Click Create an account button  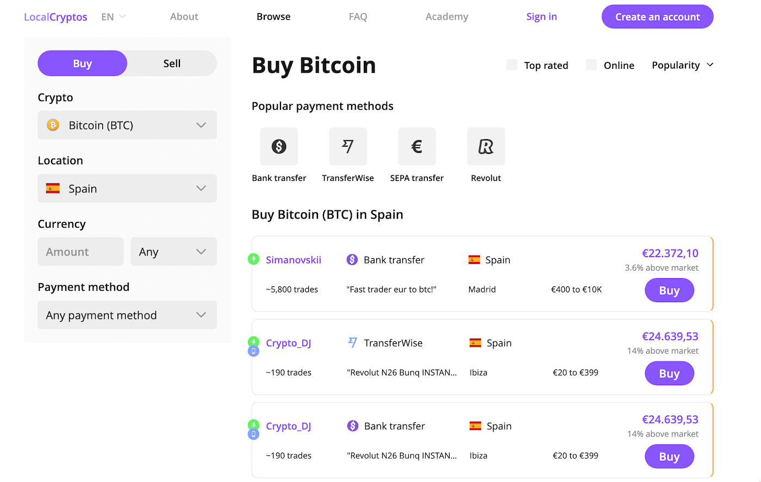pyautogui.click(x=657, y=17)
